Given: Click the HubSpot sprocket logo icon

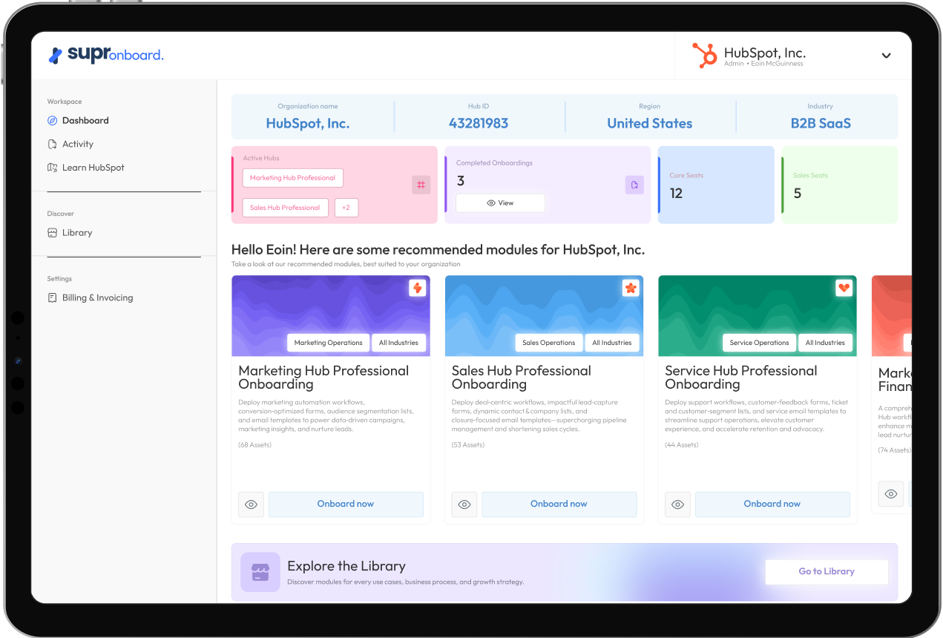Looking at the screenshot, I should click(704, 56).
